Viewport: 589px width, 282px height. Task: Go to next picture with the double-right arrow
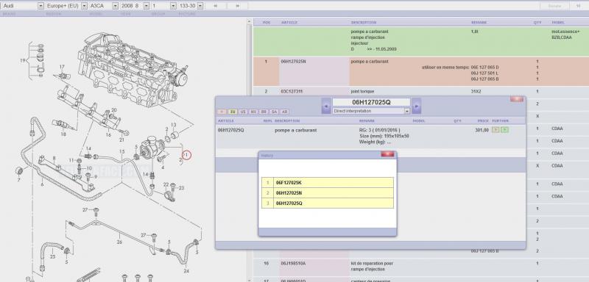[x=238, y=6]
